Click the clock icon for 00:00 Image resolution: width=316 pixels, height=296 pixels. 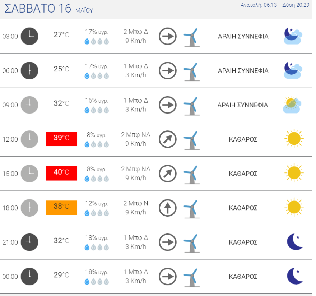coord(29,277)
